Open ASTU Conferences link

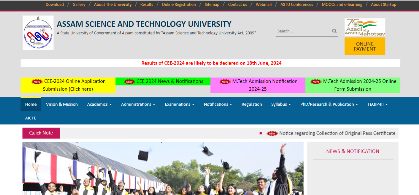[x=297, y=4]
